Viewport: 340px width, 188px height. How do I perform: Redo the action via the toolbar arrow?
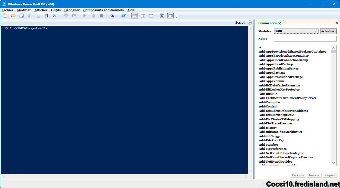point(74,16)
